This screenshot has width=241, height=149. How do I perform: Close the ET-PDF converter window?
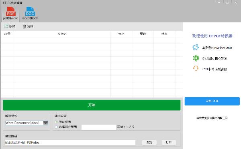point(236,3)
